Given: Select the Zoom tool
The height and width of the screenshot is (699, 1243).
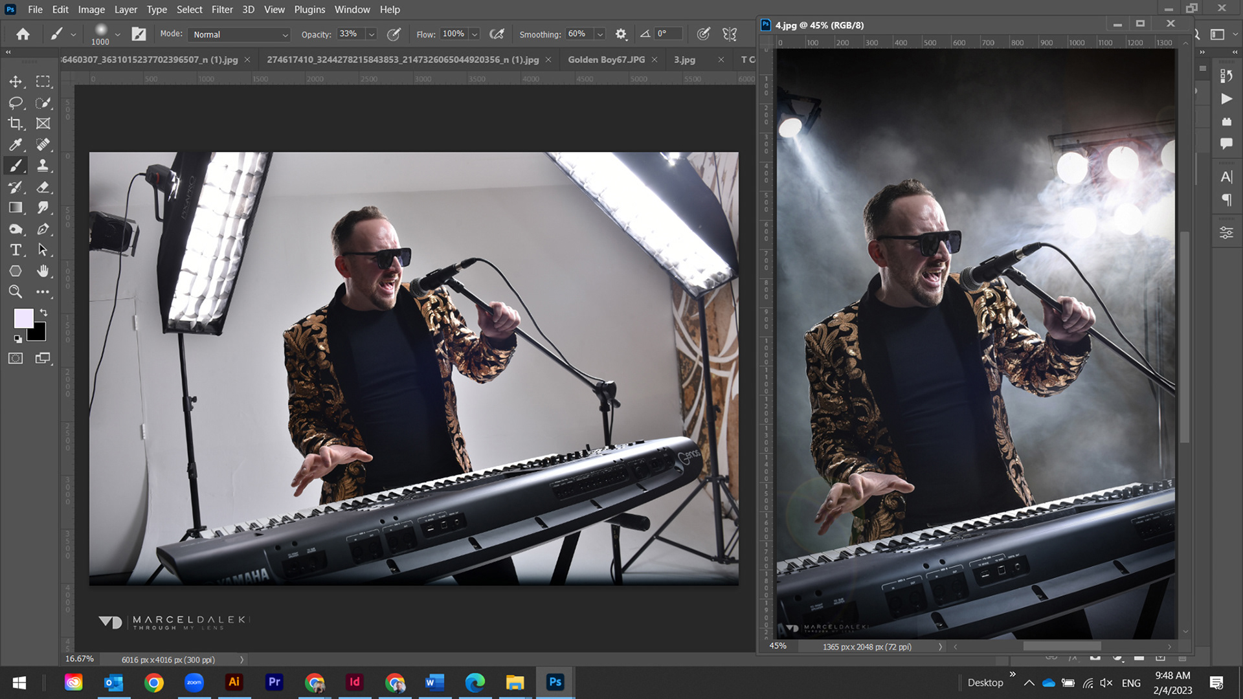Looking at the screenshot, I should point(16,292).
